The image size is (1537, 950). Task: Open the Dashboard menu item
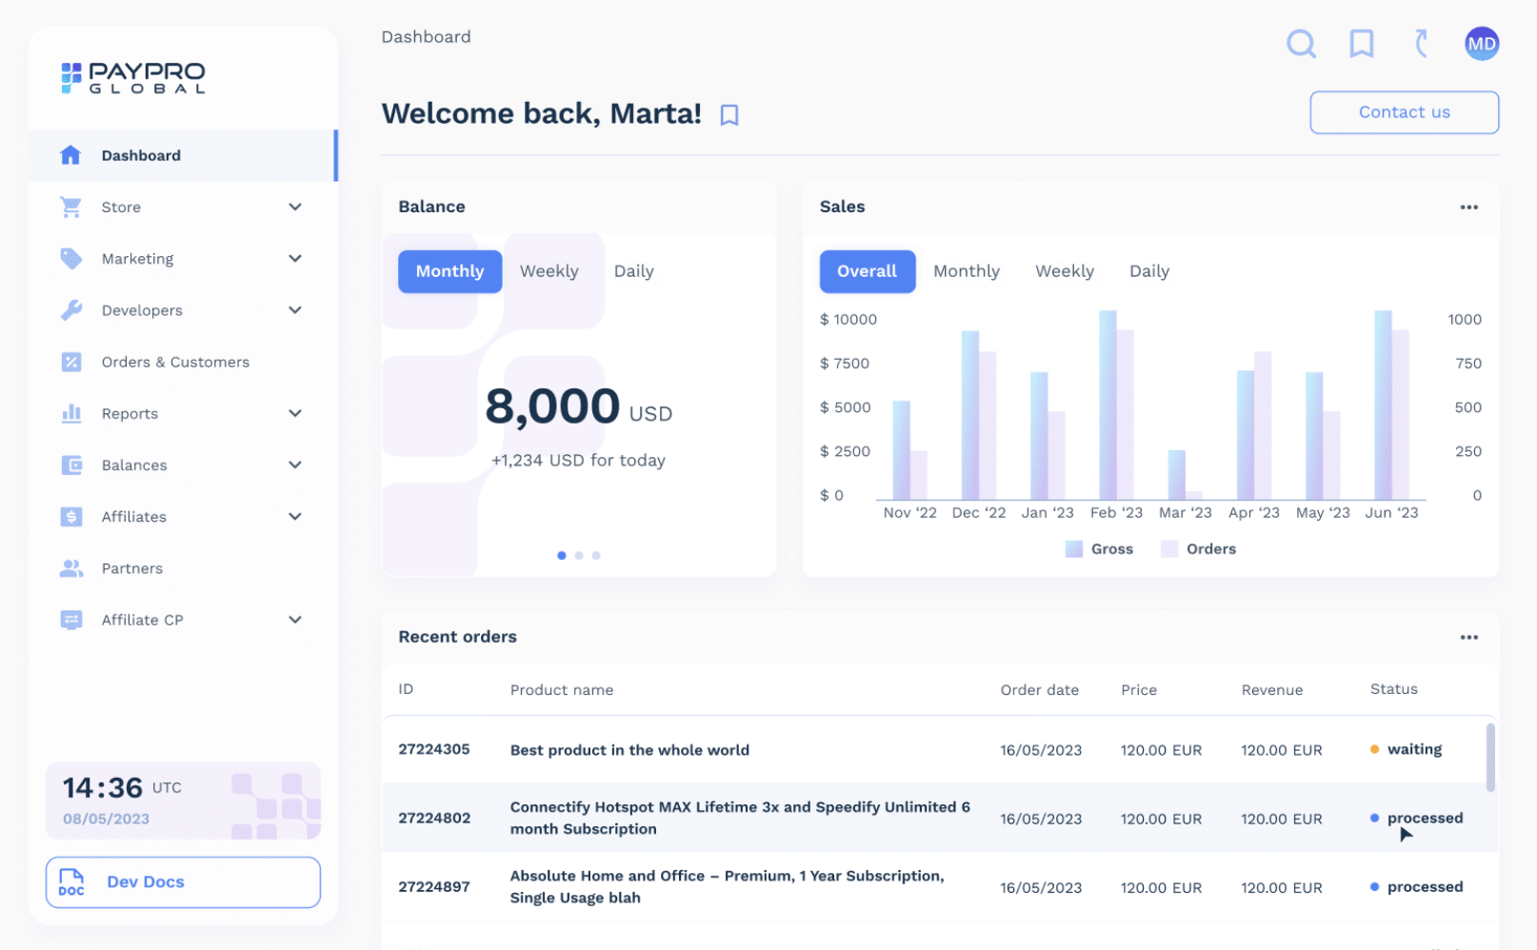tap(141, 155)
